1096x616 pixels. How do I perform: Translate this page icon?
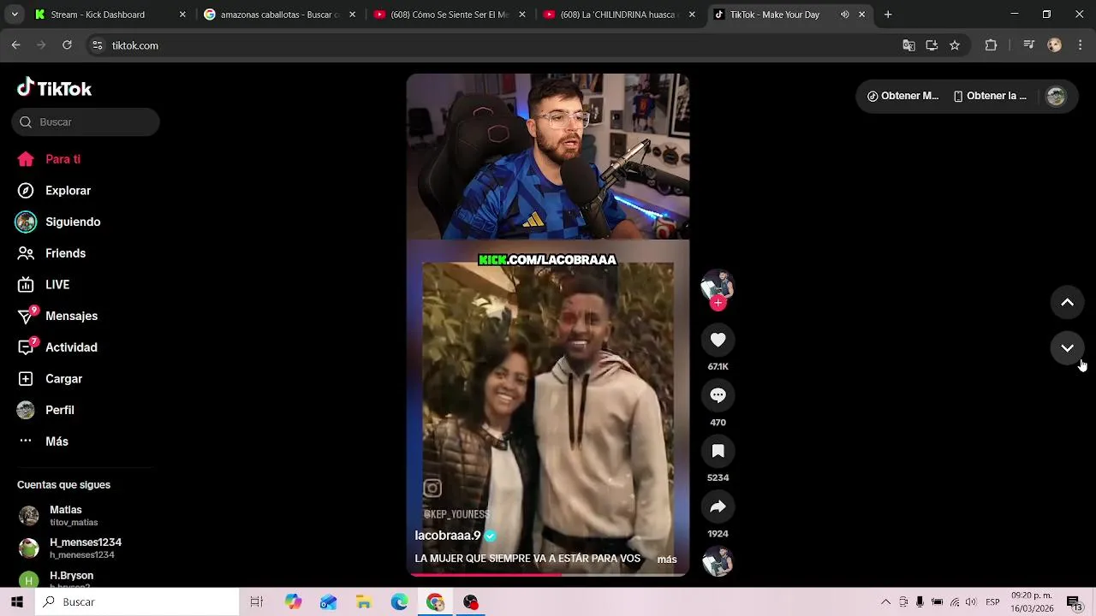(x=908, y=45)
